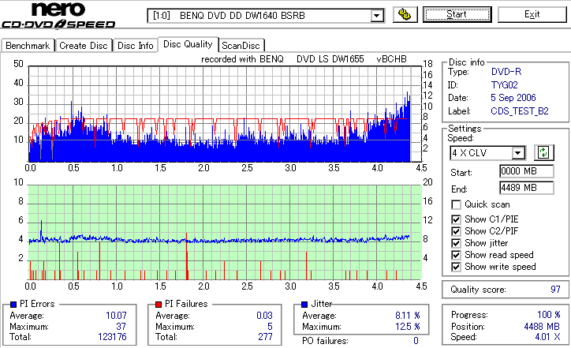The height and width of the screenshot is (348, 571).
Task: Toggle the Show write speed checkbox
Action: [456, 267]
